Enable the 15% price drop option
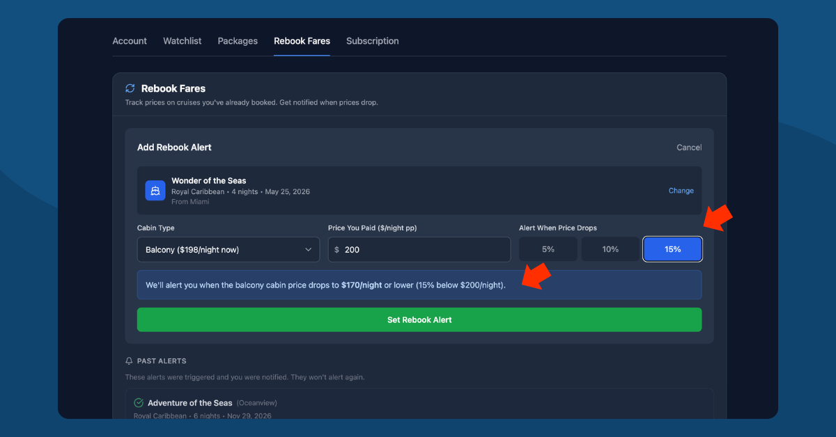Viewport: 836px width, 437px height. click(672, 248)
